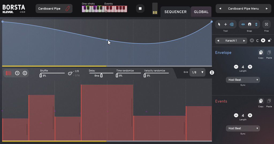This screenshot has width=274, height=144.
Task: Go to pattern before Karachi 1
Action: click(218, 41)
